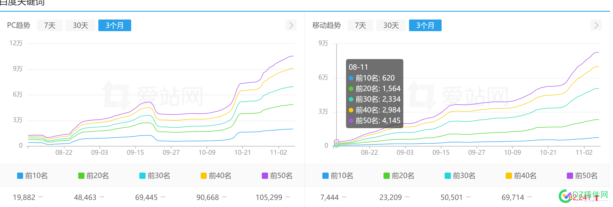The width and height of the screenshot is (613, 207).
Task: Toggle 前30名 series in PC legend
Action: click(x=155, y=176)
